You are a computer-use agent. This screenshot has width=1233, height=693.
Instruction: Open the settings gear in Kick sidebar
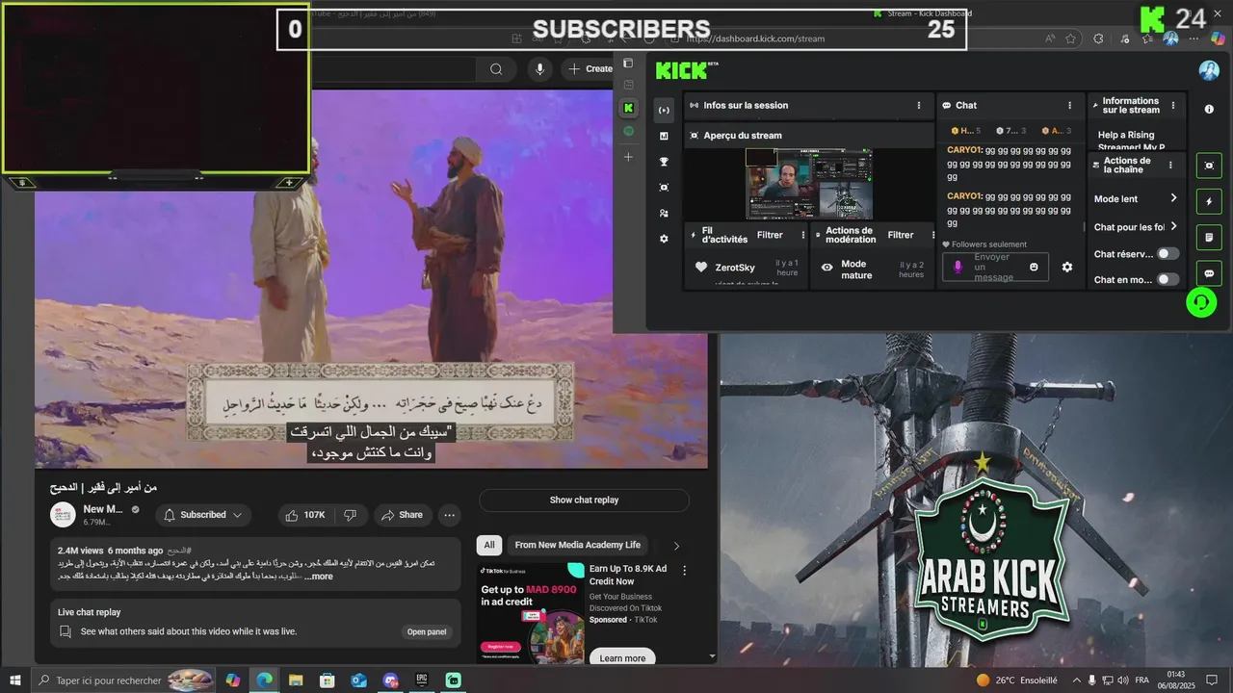point(664,239)
